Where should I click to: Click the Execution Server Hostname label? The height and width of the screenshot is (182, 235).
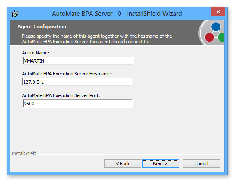(67, 74)
